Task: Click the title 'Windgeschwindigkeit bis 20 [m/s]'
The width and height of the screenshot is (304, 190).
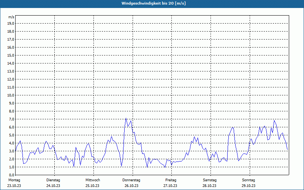Action: 154,3
